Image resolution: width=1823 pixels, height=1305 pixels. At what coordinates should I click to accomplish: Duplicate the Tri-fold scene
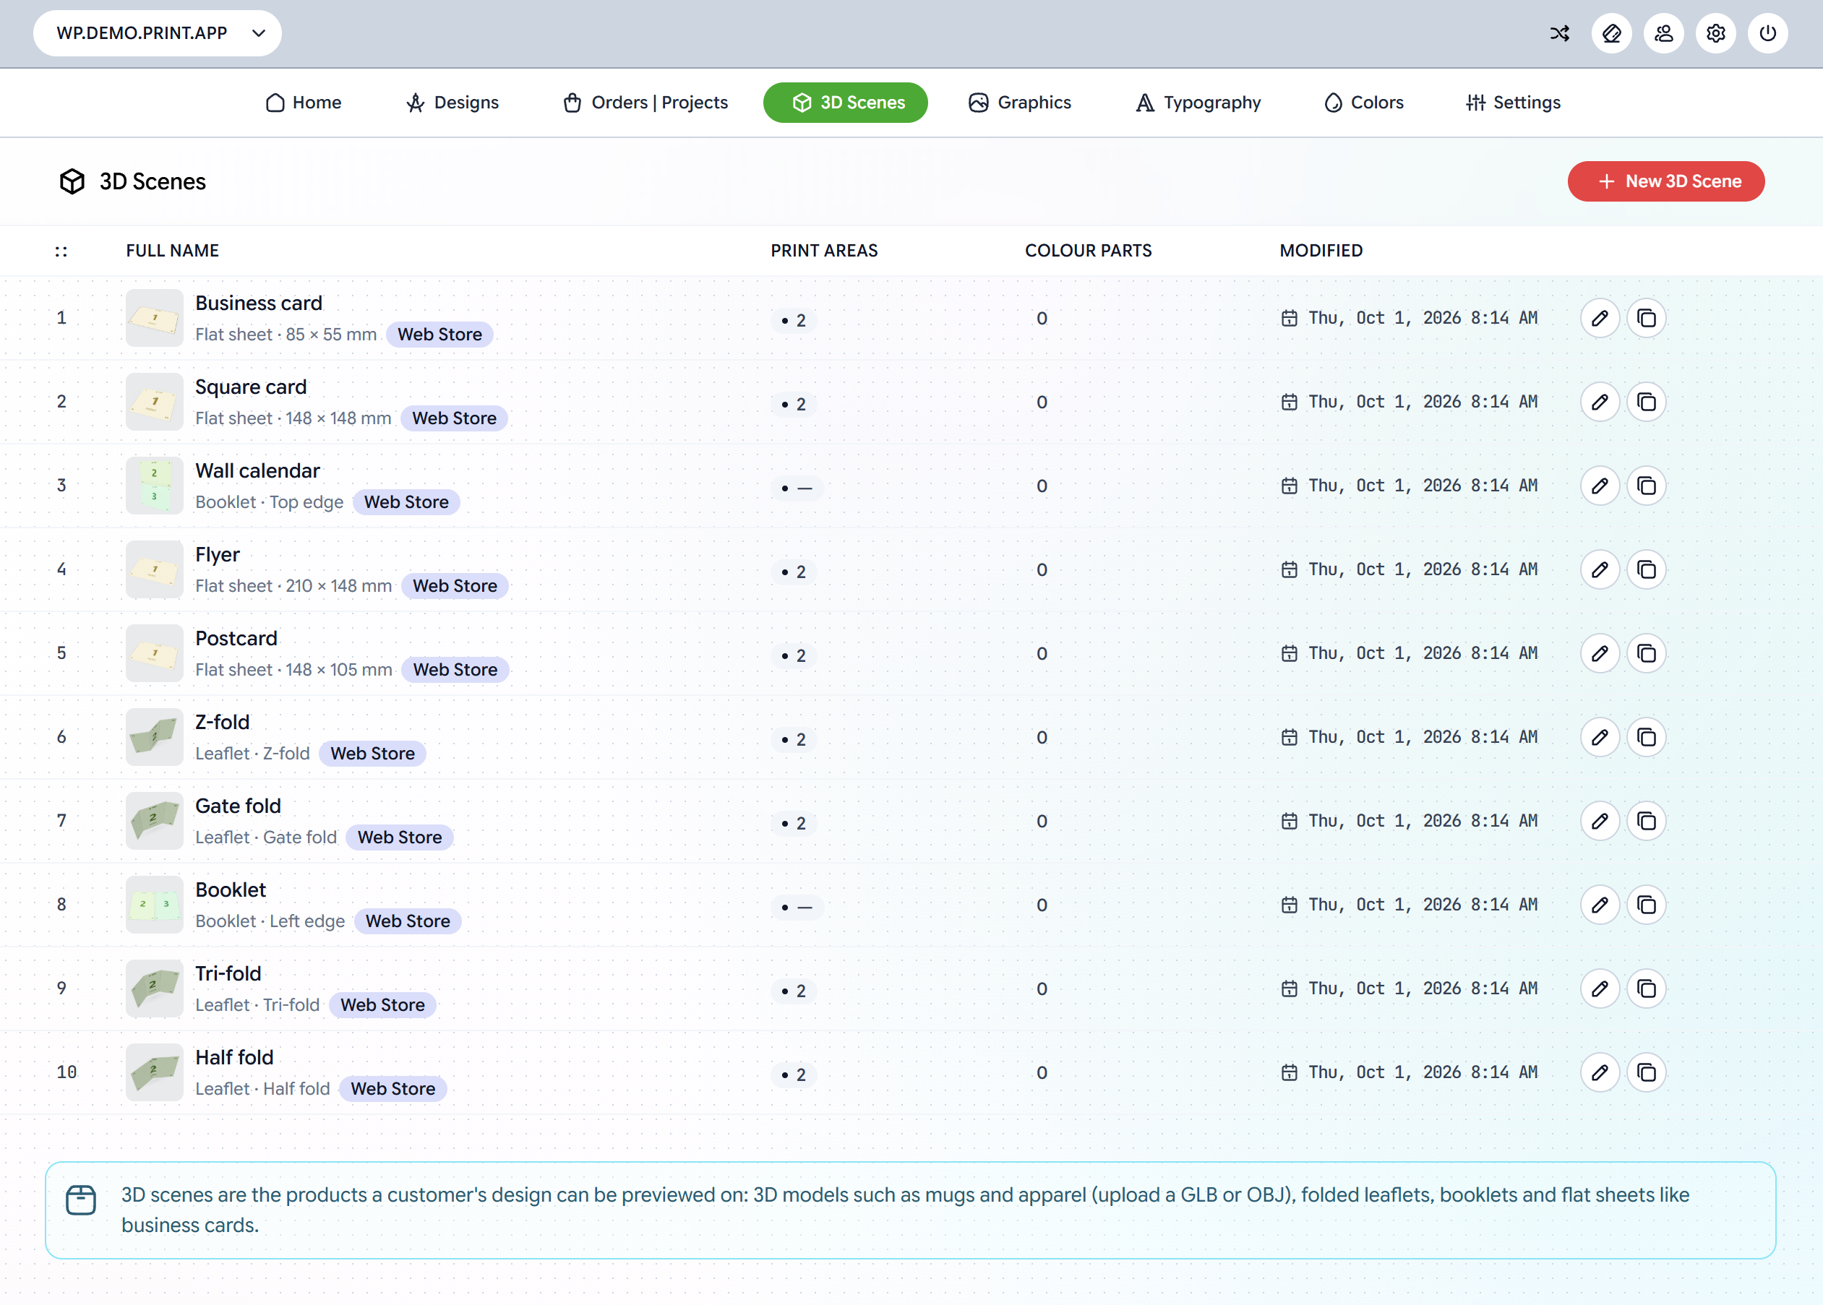1646,989
